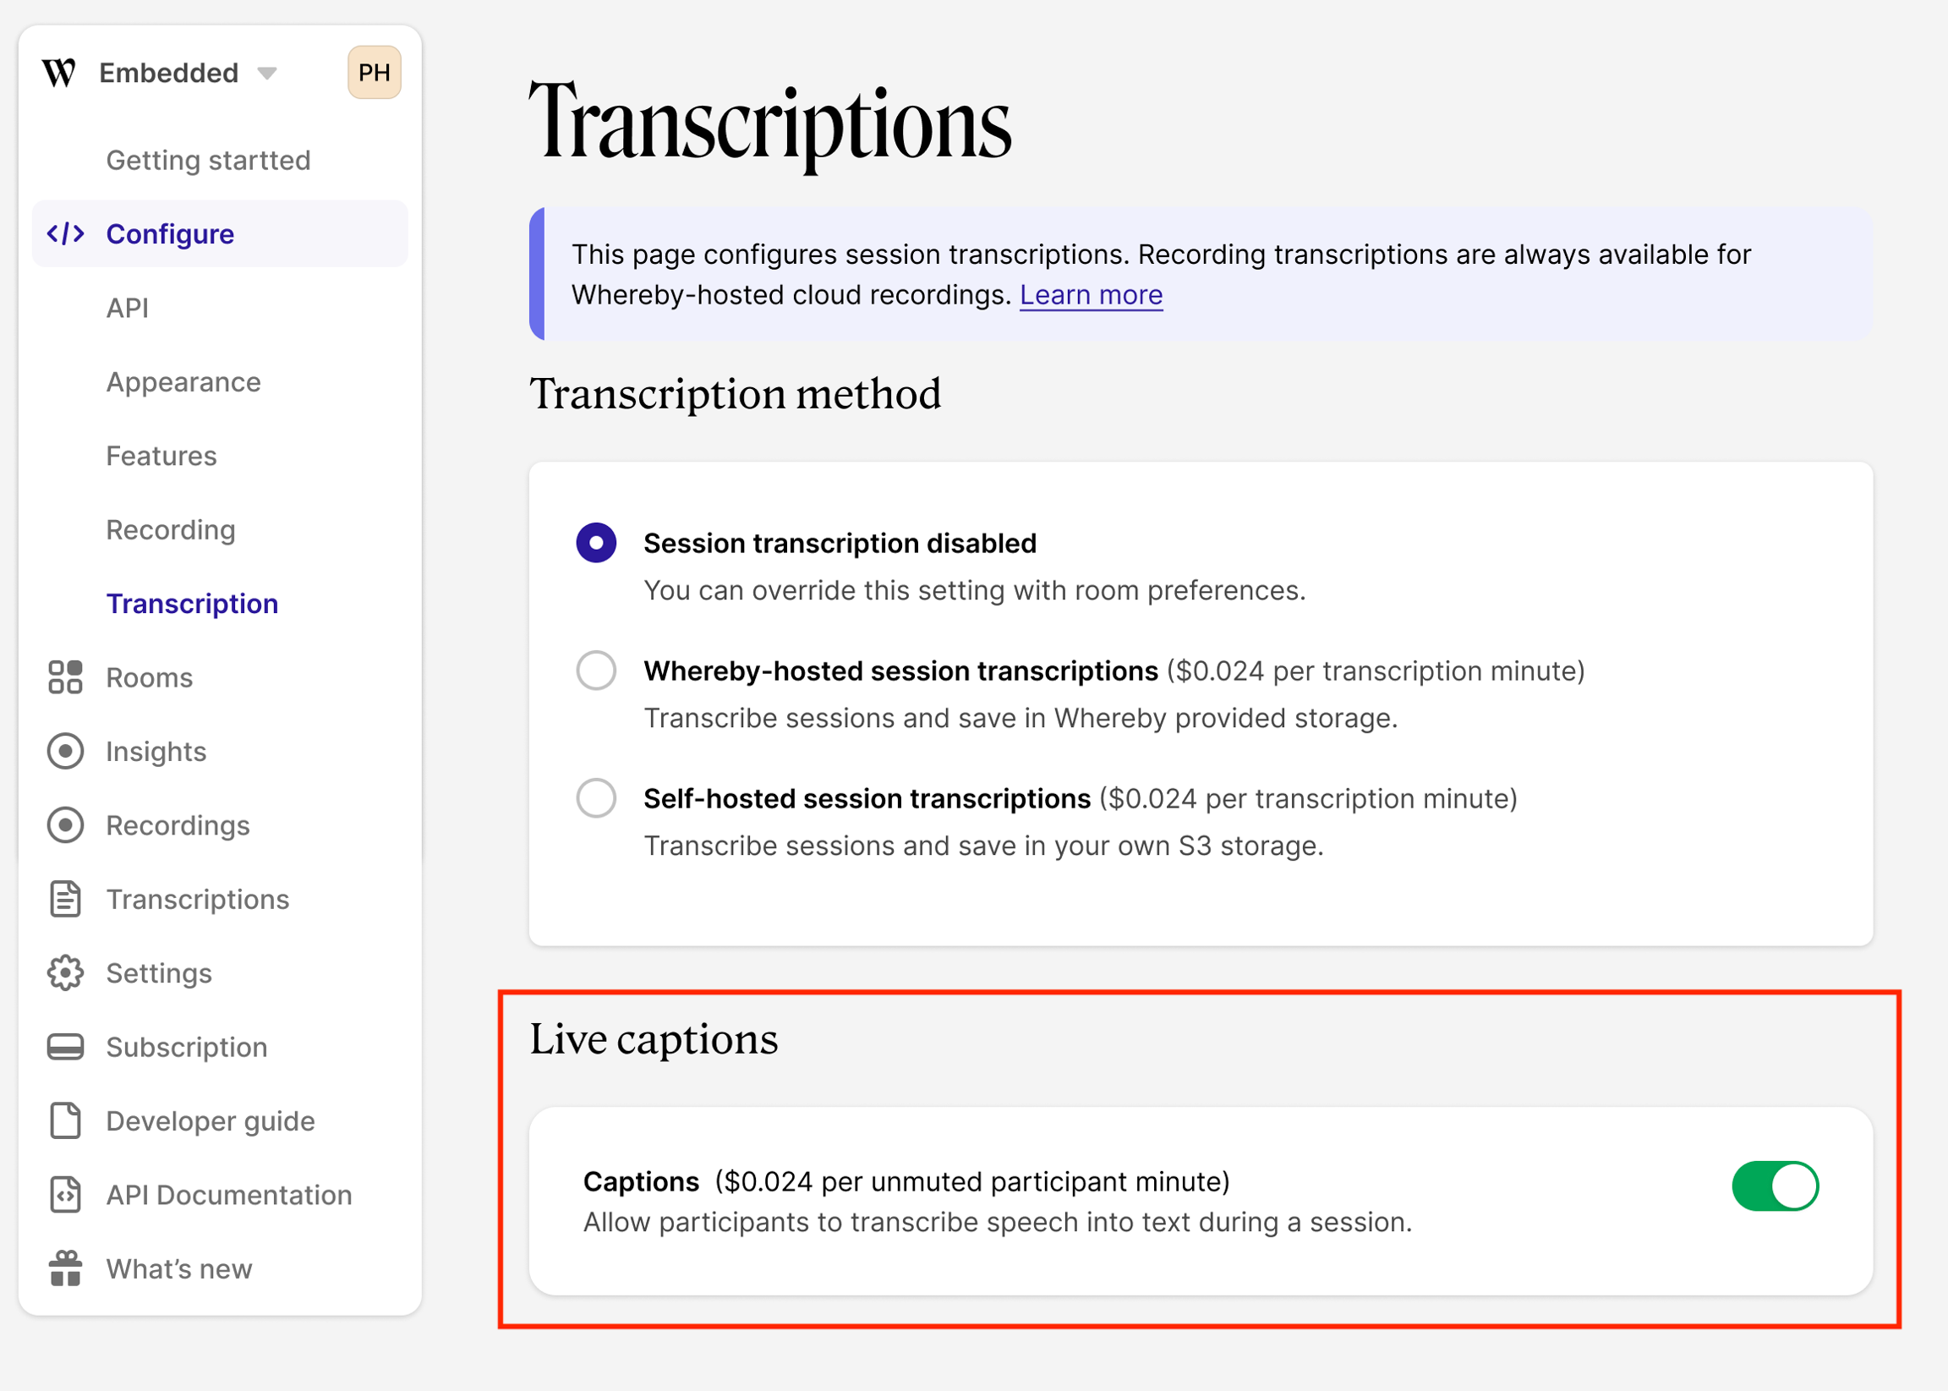Click the What's new gift icon
This screenshot has width=1948, height=1391.
pos(65,1268)
